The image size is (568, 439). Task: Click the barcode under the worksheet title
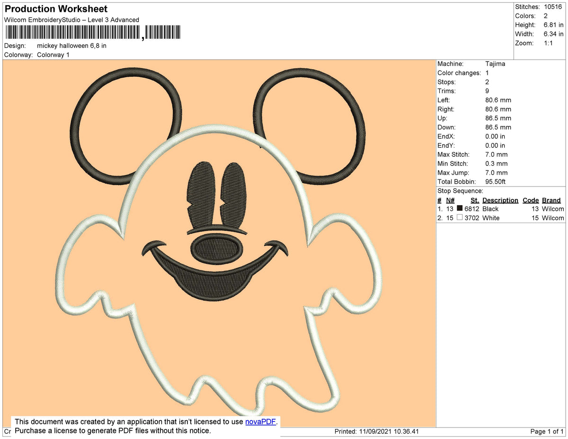tap(93, 32)
